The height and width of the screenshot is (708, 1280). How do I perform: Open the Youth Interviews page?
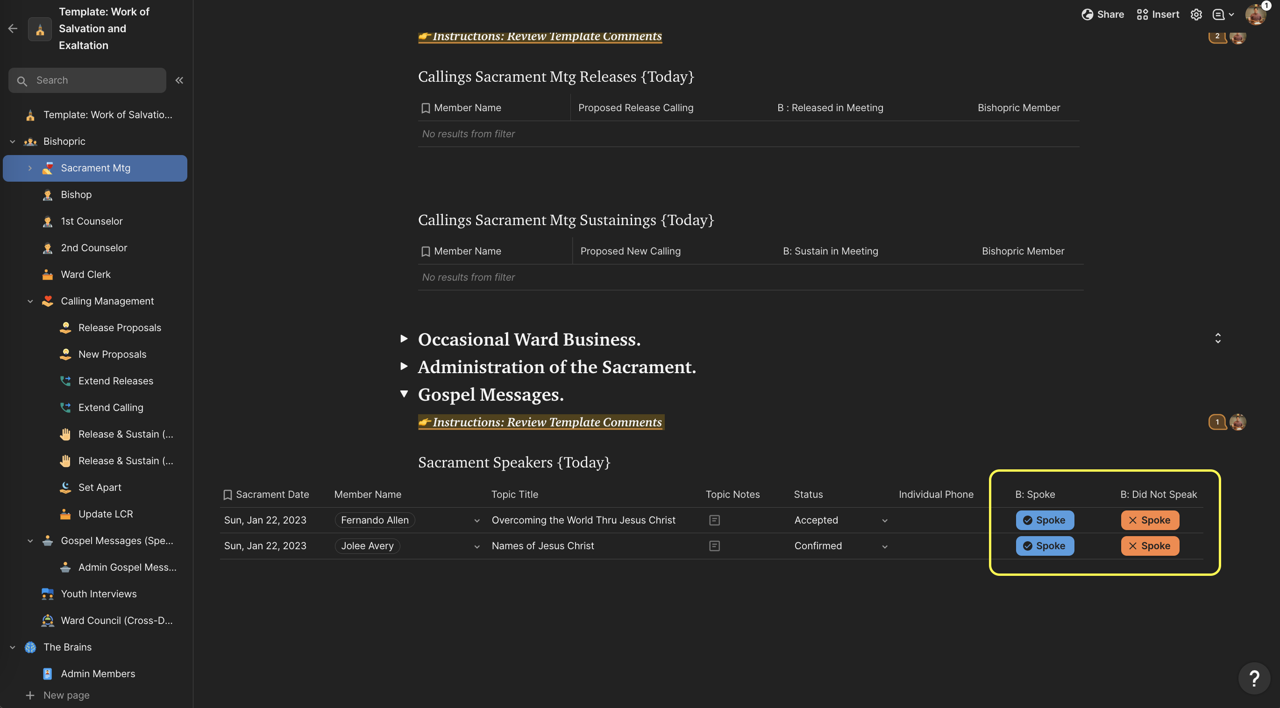[99, 594]
